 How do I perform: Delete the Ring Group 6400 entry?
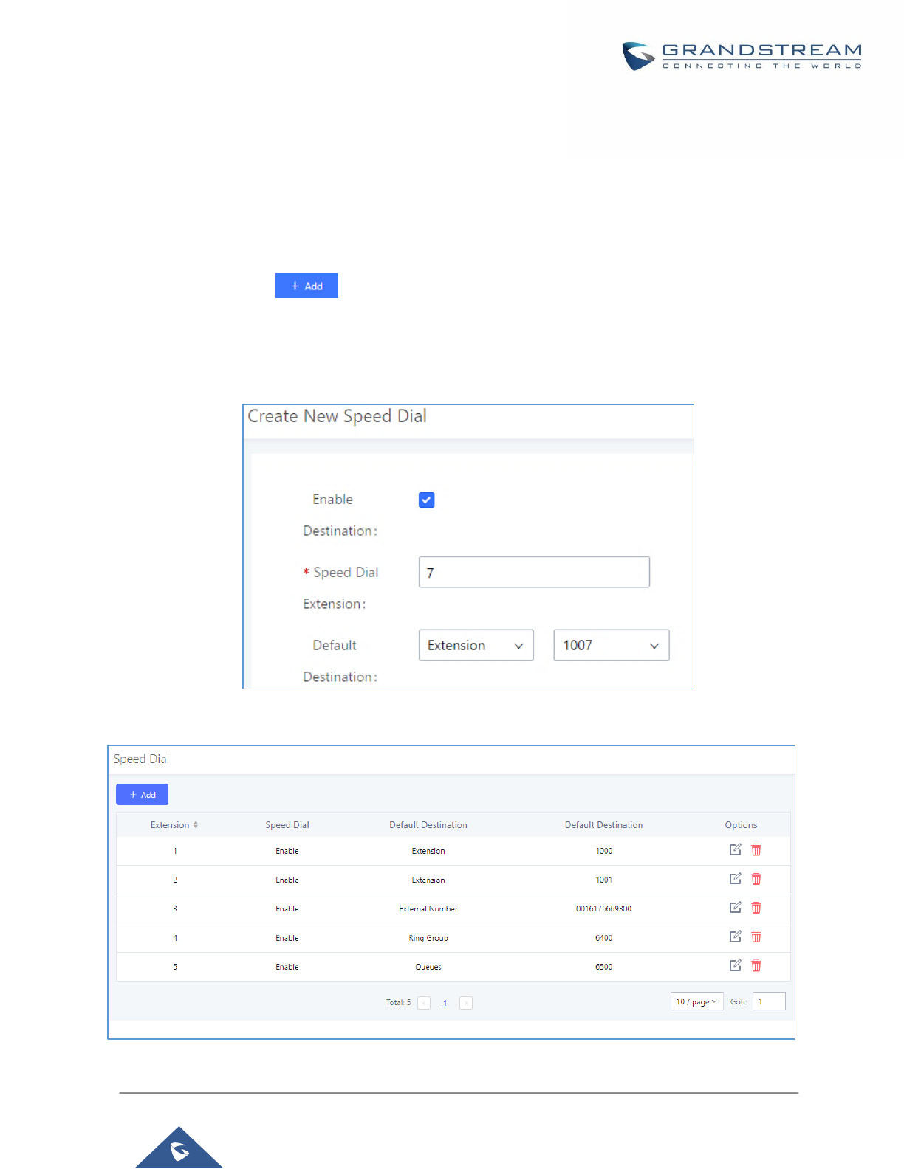(x=756, y=937)
